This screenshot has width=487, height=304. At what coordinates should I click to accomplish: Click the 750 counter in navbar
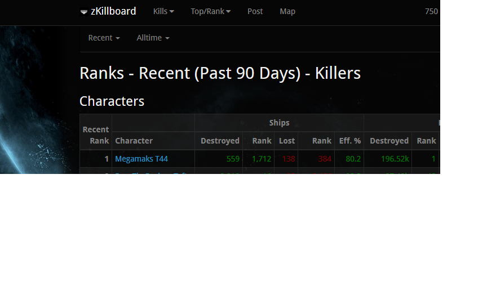coord(431,11)
